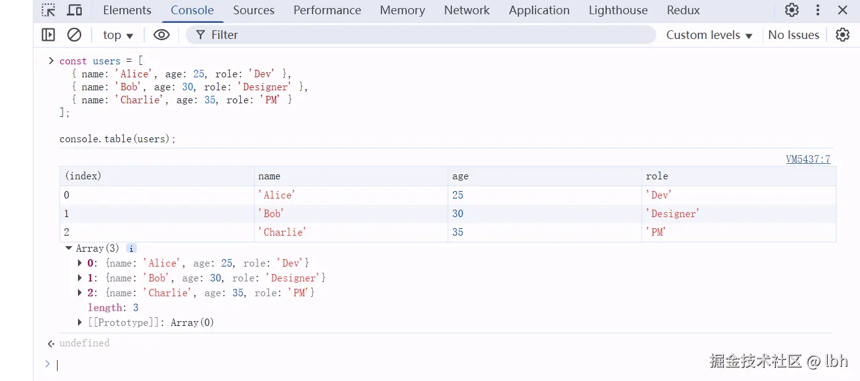Show the console sidebar panel icon
The width and height of the screenshot is (860, 381).
click(48, 35)
